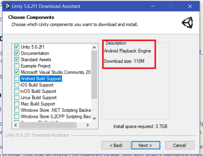Minimize the Download Assistant window
The height and width of the screenshot is (156, 203).
(x=153, y=6)
